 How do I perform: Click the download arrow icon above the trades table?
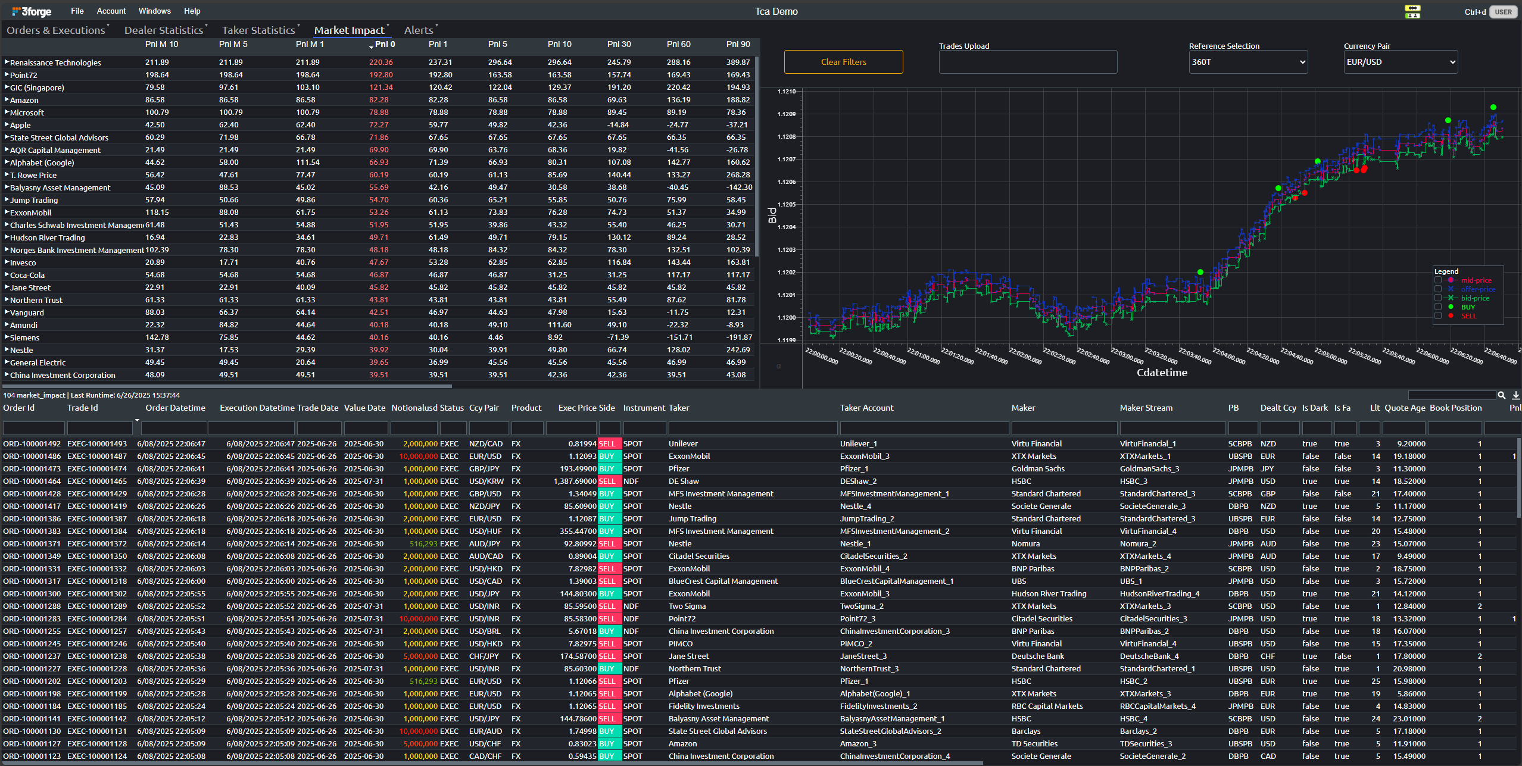(1515, 395)
